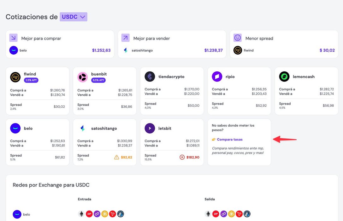The height and width of the screenshot is (221, 343).
Task: Click letsbit spread red X icon
Action: [x=182, y=157]
